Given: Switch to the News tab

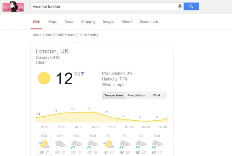Looking at the screenshot, I should click(x=69, y=22).
